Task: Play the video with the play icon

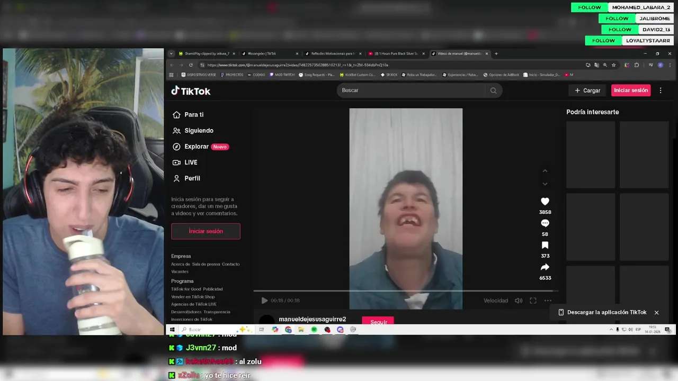Action: pyautogui.click(x=264, y=301)
